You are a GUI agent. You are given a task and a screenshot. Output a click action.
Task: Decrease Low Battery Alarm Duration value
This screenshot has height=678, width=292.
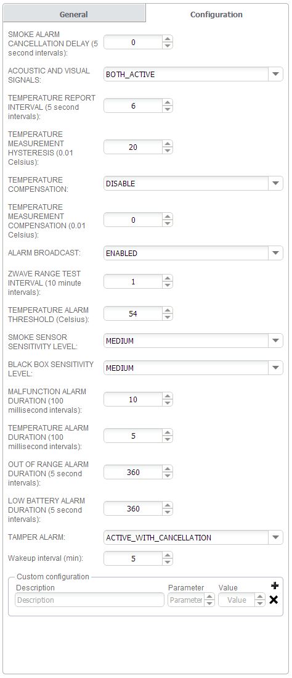tap(168, 512)
